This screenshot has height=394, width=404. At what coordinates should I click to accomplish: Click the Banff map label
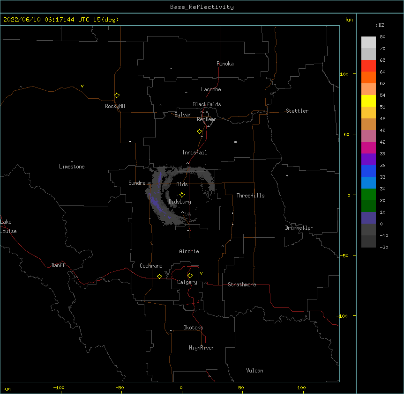(58, 265)
